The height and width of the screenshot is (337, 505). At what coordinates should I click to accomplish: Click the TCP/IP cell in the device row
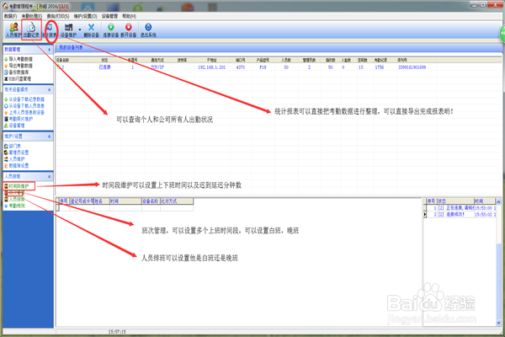157,67
